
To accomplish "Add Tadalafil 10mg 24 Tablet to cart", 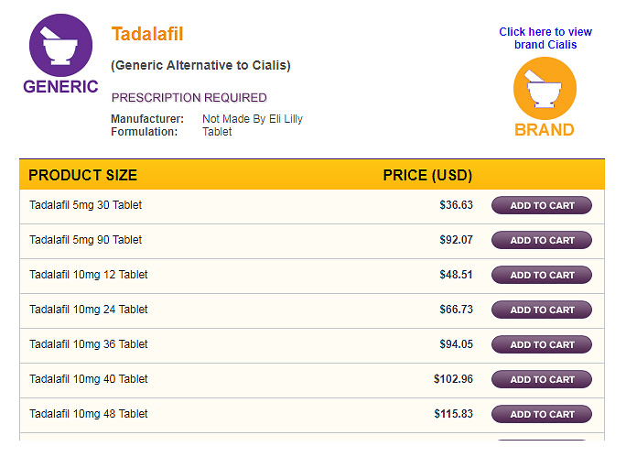I will pyautogui.click(x=542, y=310).
